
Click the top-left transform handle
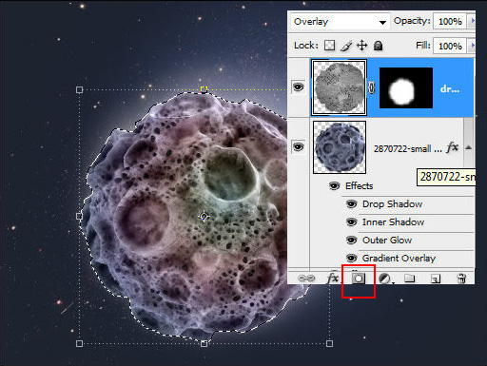[80, 90]
